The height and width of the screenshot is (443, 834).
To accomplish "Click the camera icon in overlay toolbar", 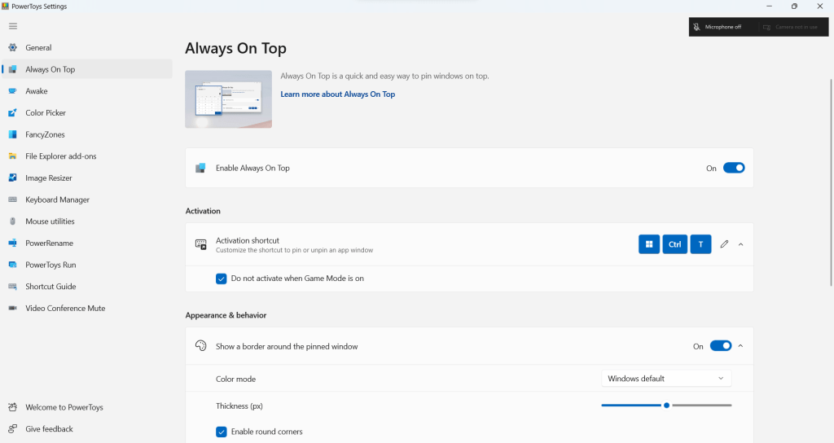I will click(x=766, y=27).
